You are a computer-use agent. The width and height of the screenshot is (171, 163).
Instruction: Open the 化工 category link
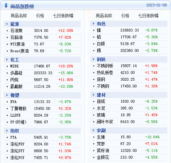(x=15, y=60)
